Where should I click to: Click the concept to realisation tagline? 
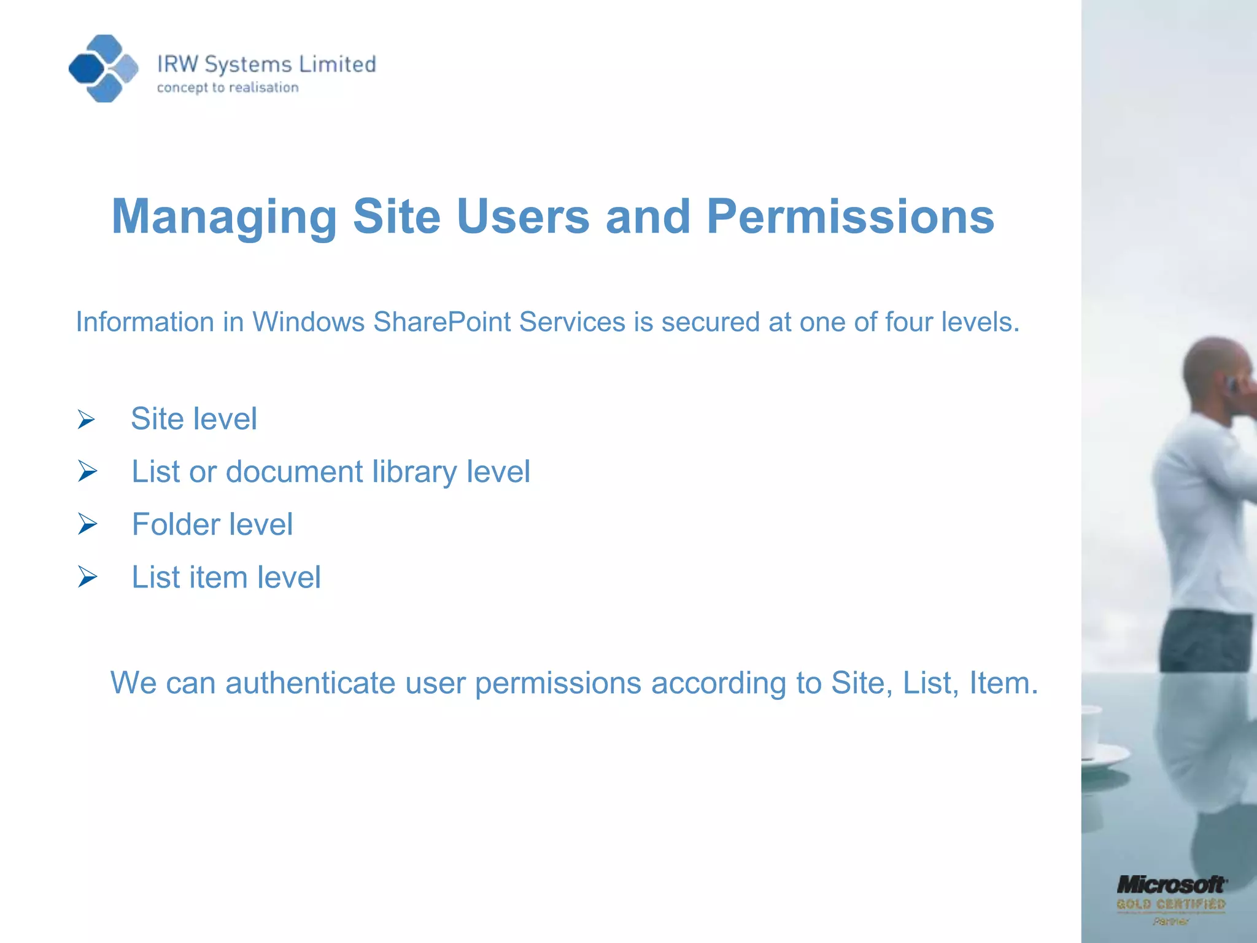228,88
